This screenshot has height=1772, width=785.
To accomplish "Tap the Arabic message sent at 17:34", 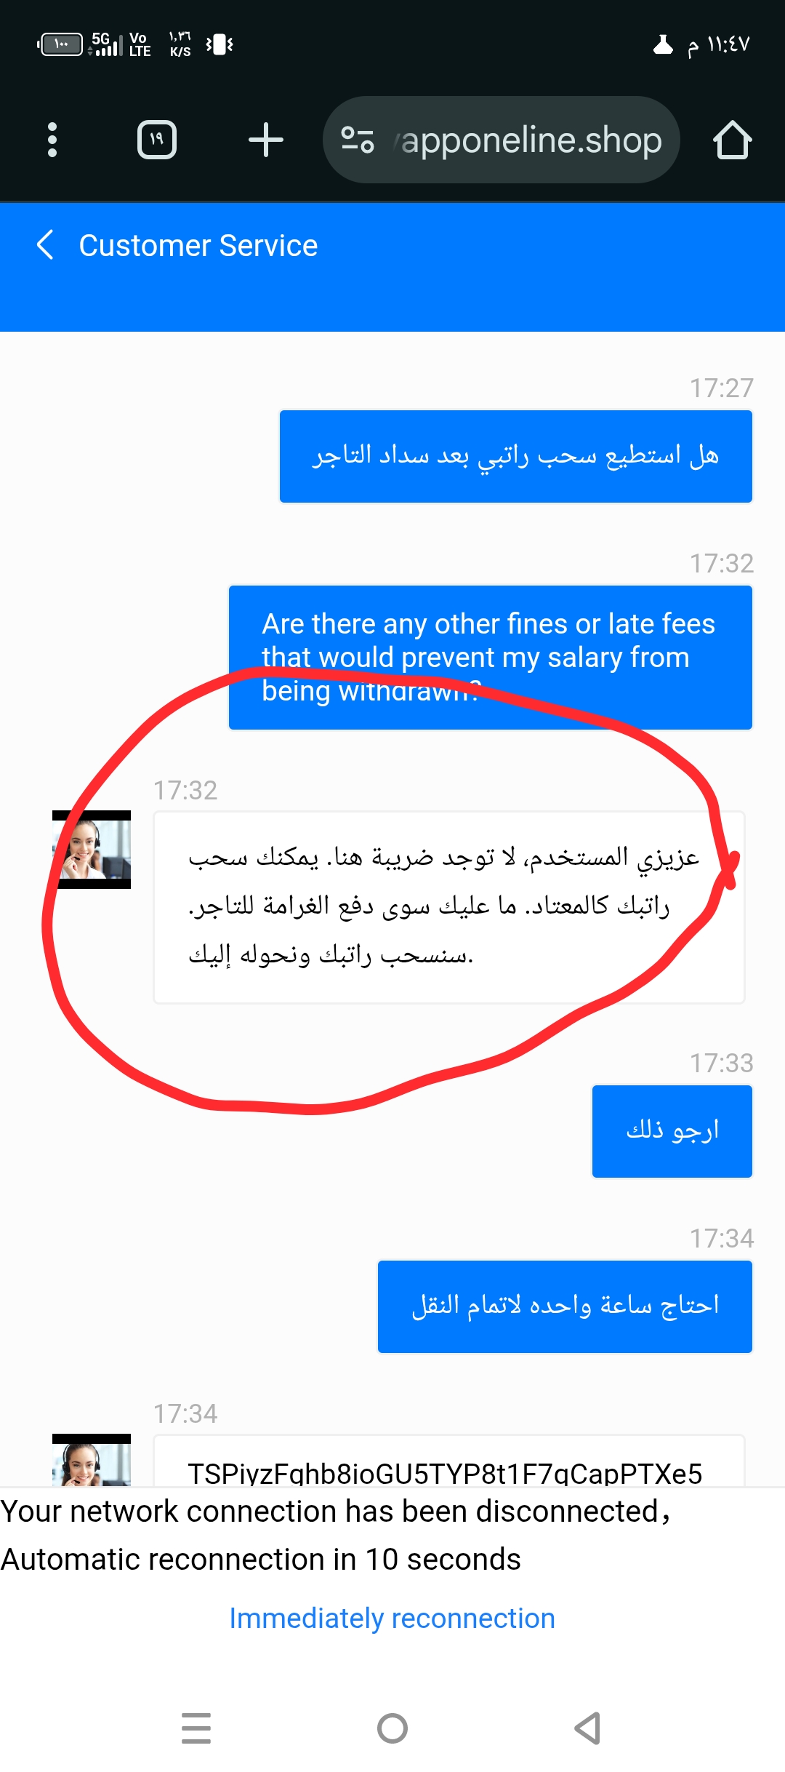I will pyautogui.click(x=565, y=1306).
